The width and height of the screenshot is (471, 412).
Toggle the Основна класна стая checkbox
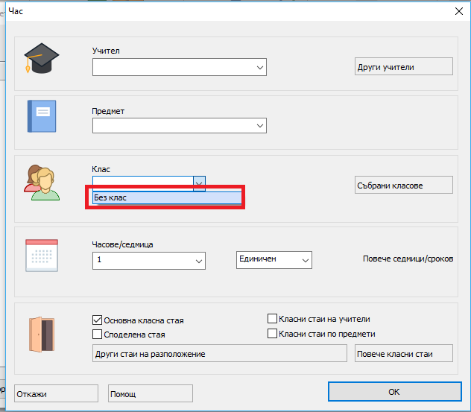point(98,320)
